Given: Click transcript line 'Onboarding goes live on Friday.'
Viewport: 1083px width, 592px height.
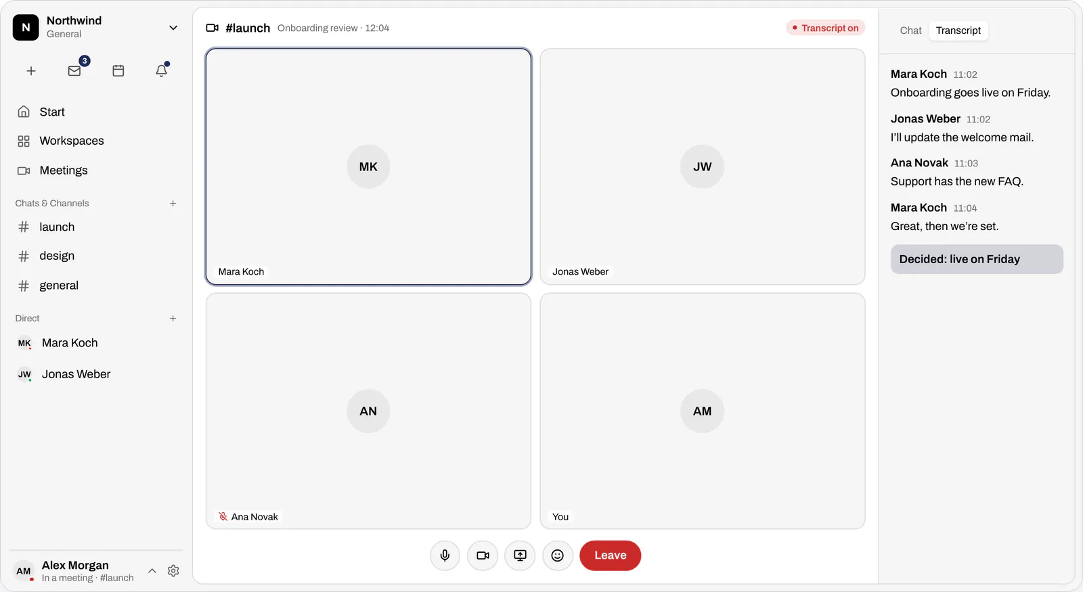Looking at the screenshot, I should [971, 93].
